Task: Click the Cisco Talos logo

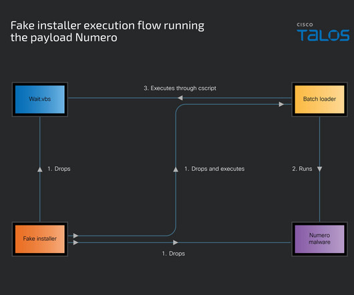Action: tap(323, 32)
